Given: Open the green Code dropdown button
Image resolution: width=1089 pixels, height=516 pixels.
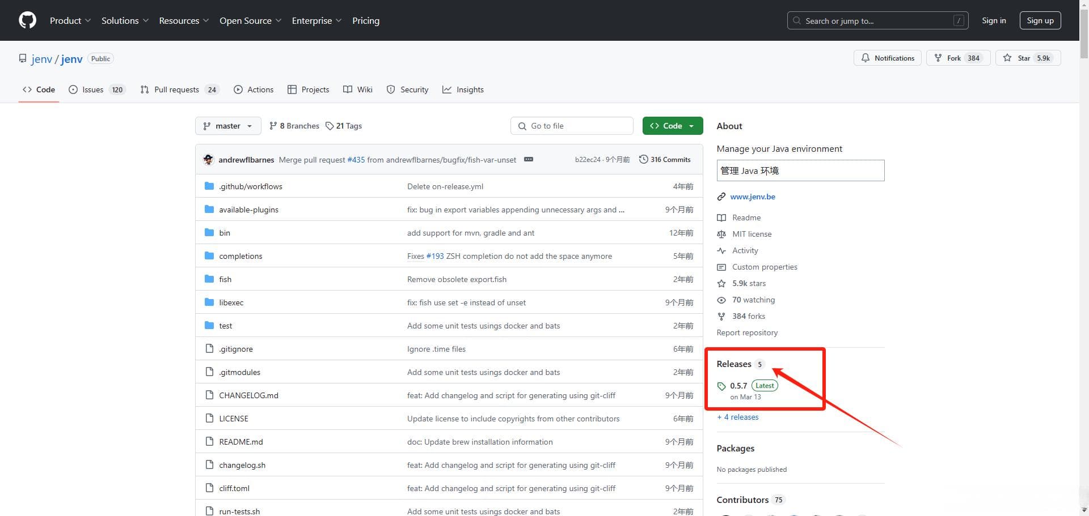Looking at the screenshot, I should coord(673,126).
